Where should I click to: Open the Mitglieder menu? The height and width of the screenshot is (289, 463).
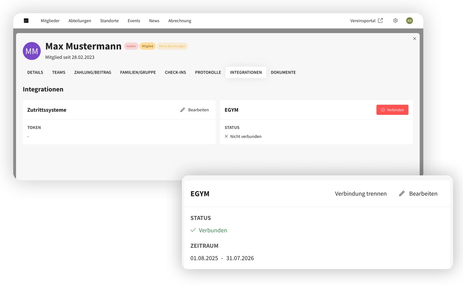(50, 20)
